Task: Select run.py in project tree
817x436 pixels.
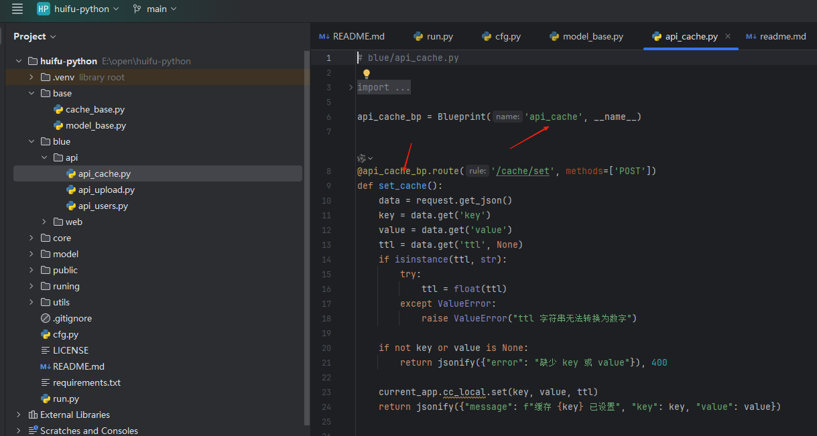Action: coord(66,398)
